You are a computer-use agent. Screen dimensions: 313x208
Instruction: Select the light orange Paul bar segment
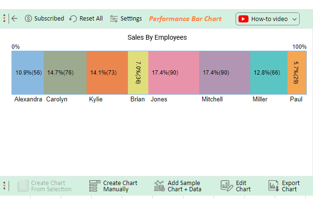pyautogui.click(x=297, y=73)
